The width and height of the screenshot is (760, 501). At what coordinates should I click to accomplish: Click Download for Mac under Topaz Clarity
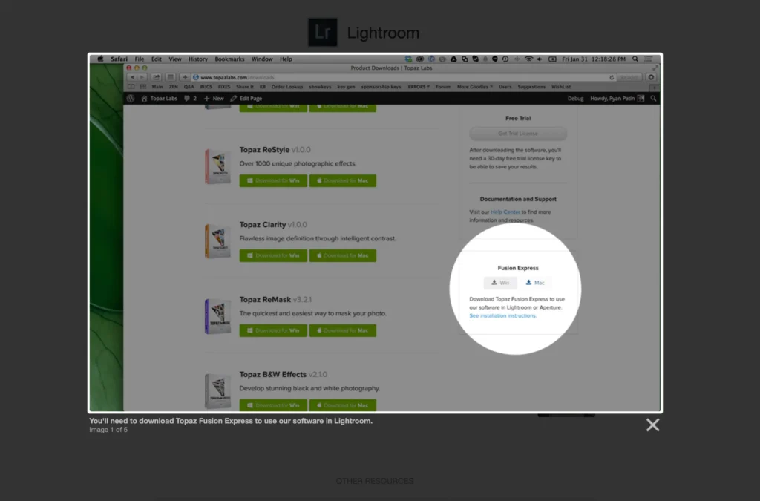pyautogui.click(x=343, y=255)
